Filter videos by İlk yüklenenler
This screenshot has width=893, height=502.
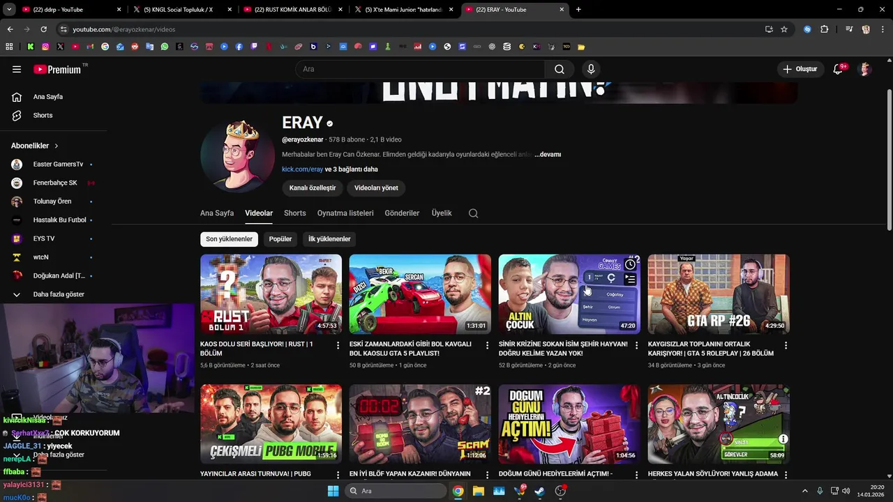pos(329,239)
